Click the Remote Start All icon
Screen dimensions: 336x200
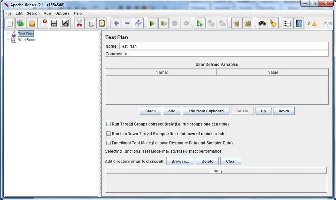point(200,23)
